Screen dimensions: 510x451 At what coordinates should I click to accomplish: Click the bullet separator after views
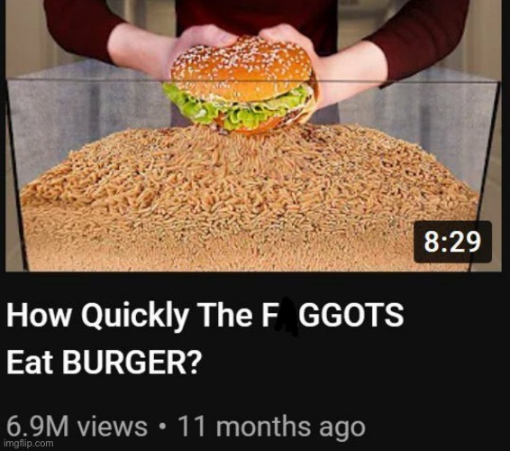click(x=163, y=427)
